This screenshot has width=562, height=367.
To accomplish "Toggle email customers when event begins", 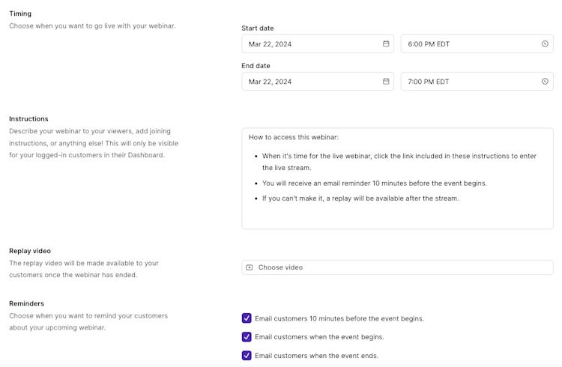I will (247, 337).
